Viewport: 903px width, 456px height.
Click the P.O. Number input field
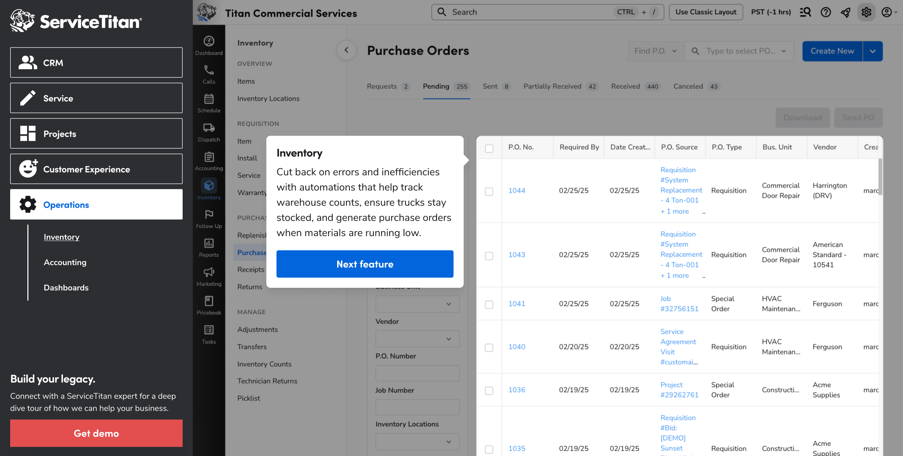tap(417, 373)
